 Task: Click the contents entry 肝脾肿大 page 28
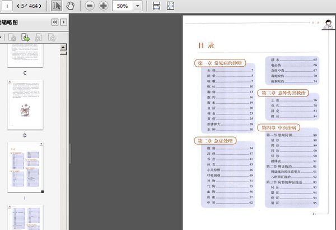(x=230, y=124)
